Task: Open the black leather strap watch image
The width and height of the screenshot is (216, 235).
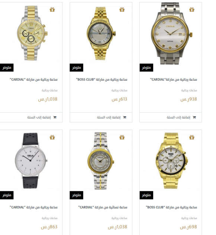Action: pos(31,160)
